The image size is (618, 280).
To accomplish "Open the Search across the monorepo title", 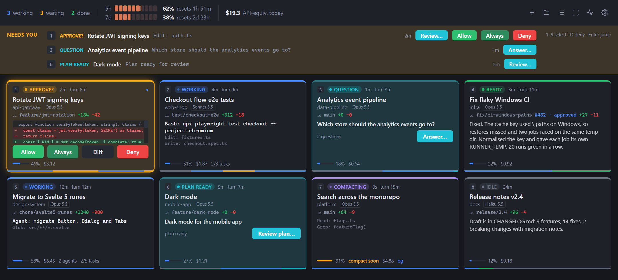I will [x=358, y=197].
